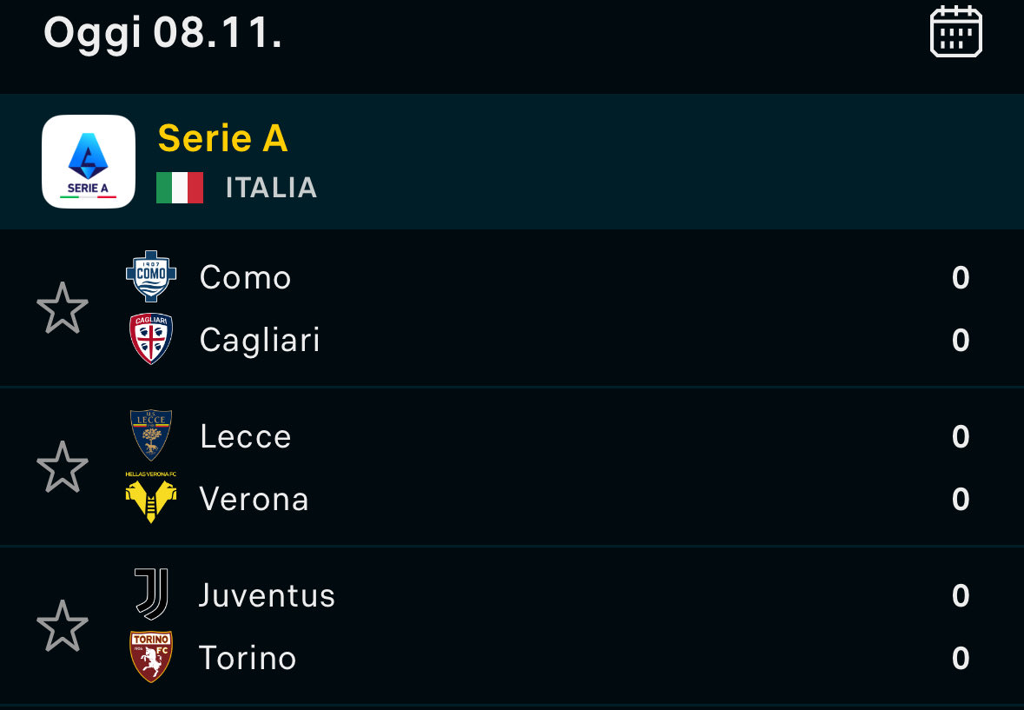1024x710 pixels.
Task: Favorite the Como vs Cagliari match
Action: 63,308
